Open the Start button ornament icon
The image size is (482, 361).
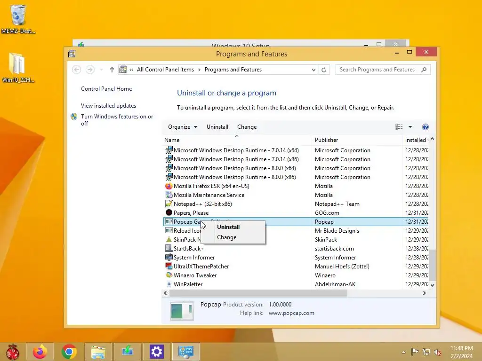13,352
